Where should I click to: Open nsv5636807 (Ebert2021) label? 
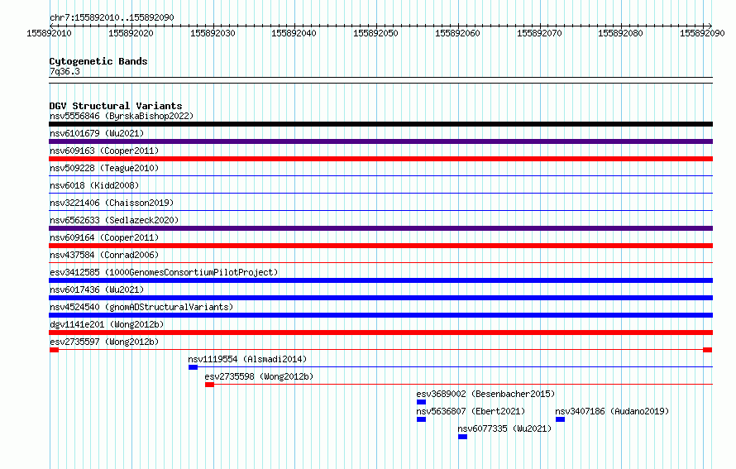click(471, 411)
